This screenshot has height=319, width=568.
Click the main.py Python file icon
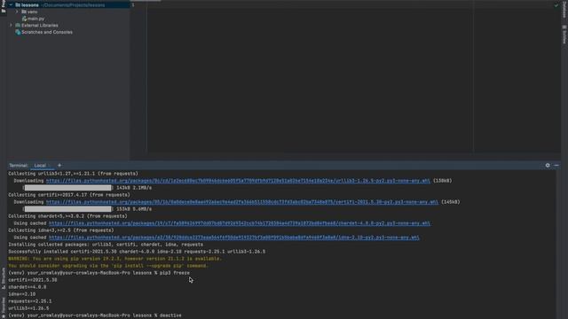(24, 19)
